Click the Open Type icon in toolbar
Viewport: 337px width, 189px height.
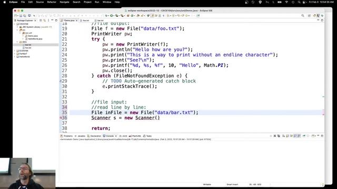138,16
